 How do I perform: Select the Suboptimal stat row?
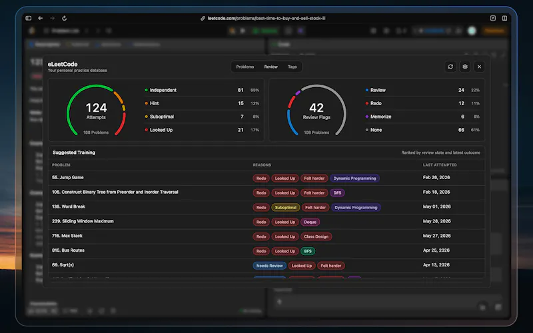(x=202, y=117)
